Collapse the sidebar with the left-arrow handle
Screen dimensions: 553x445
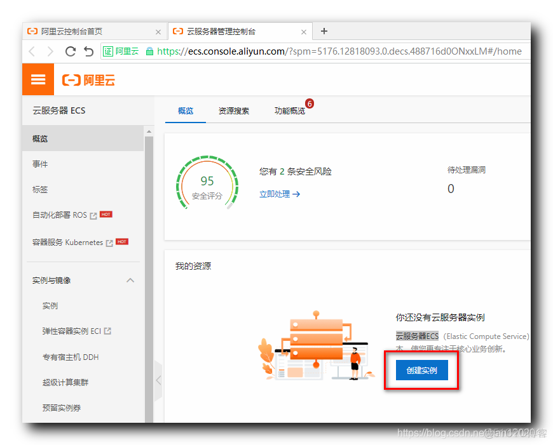click(x=158, y=380)
